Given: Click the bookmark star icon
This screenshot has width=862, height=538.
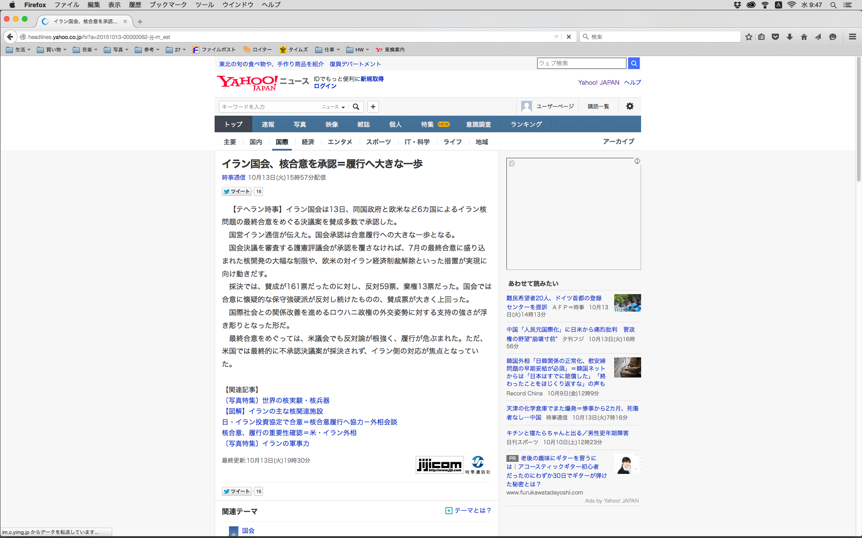Looking at the screenshot, I should 748,37.
